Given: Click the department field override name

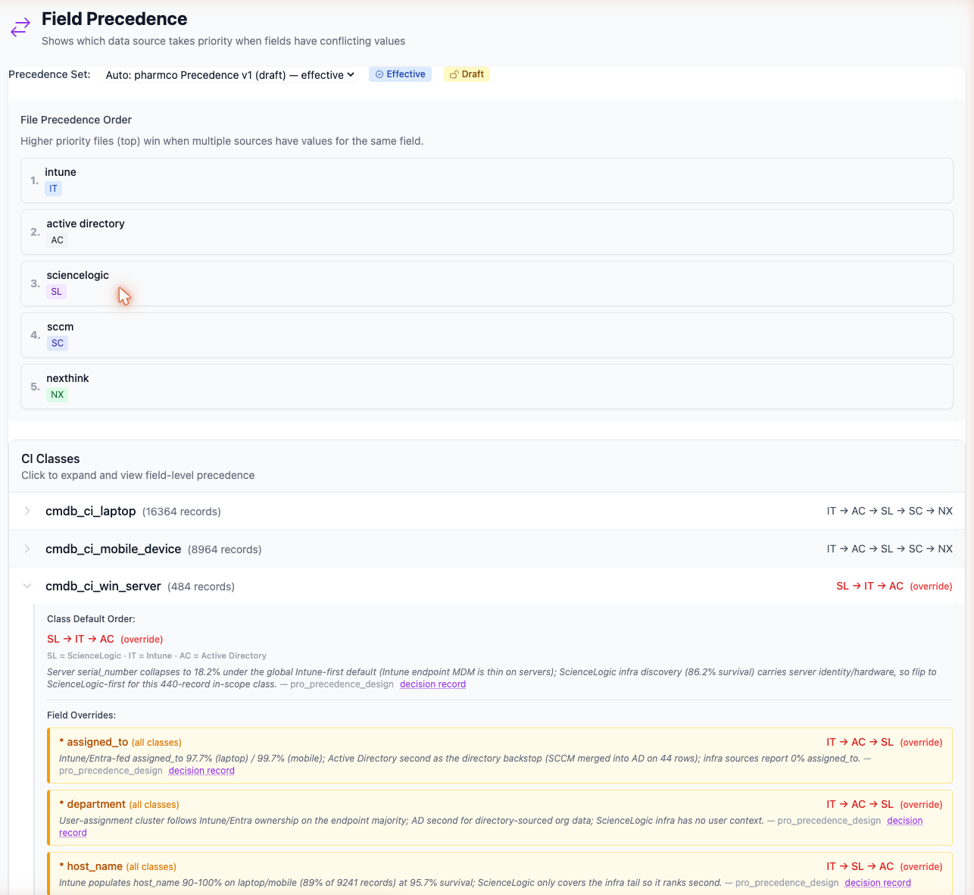Looking at the screenshot, I should (96, 804).
